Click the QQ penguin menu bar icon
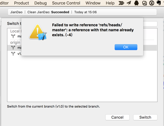The image size is (164, 126). [136, 3]
